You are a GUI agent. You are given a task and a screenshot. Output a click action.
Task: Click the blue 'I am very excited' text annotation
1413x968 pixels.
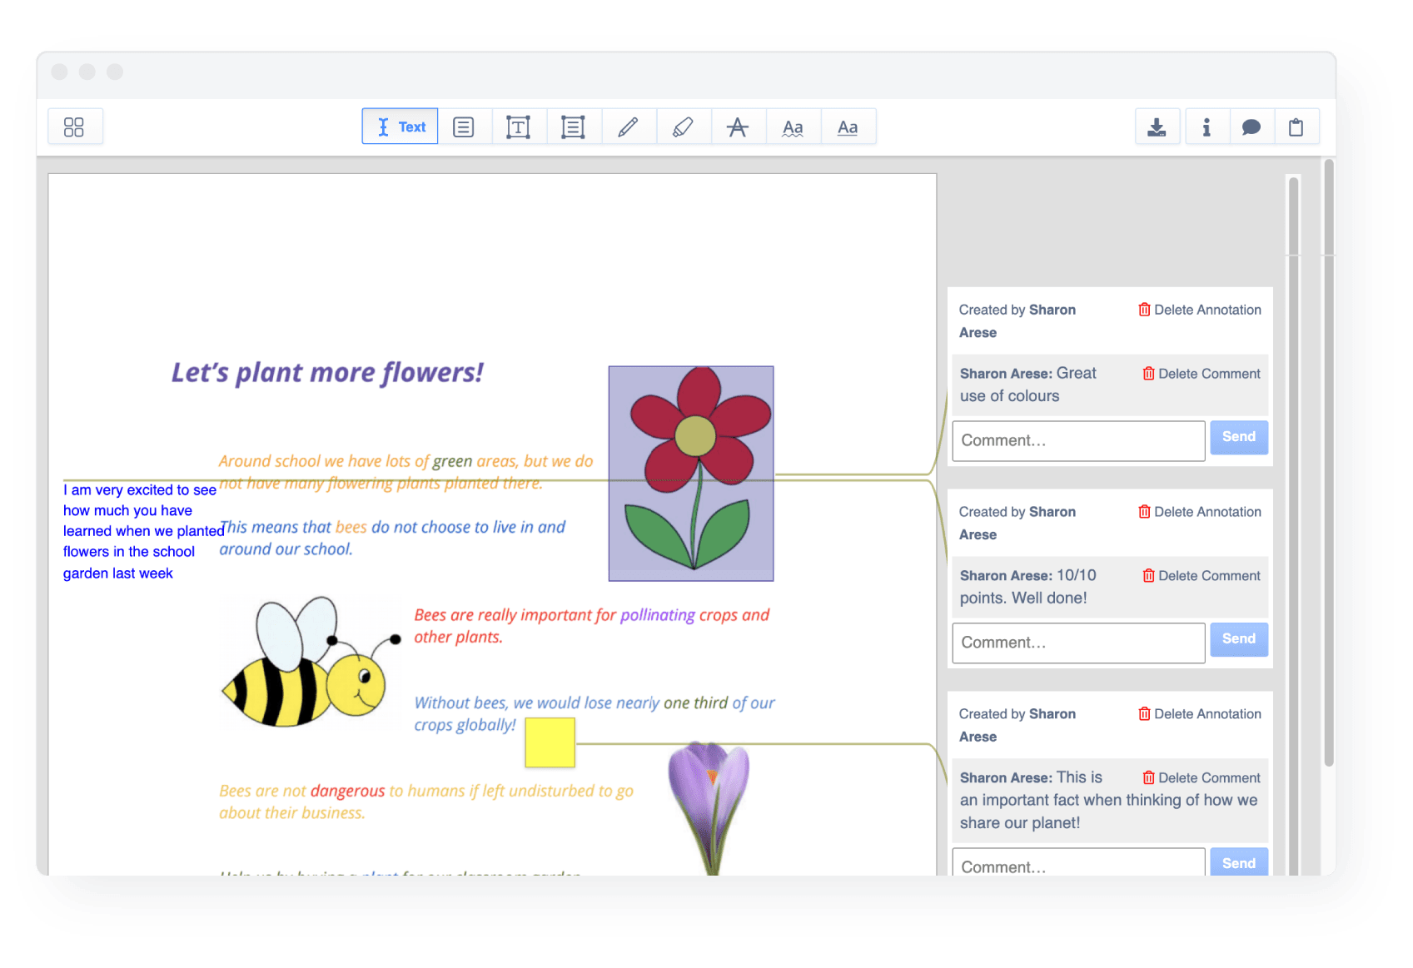(142, 531)
